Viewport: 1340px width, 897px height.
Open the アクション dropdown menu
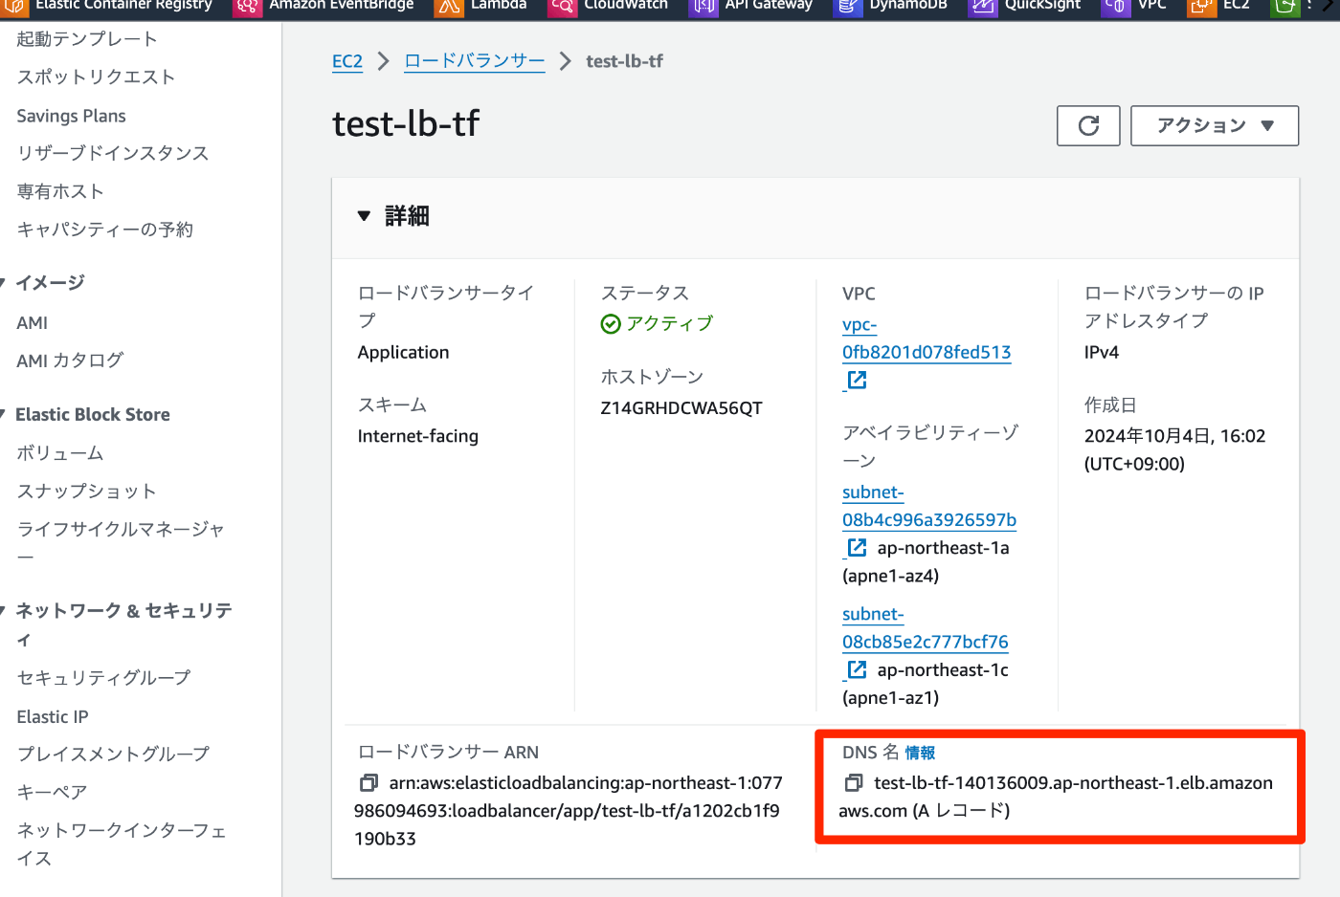coord(1215,125)
